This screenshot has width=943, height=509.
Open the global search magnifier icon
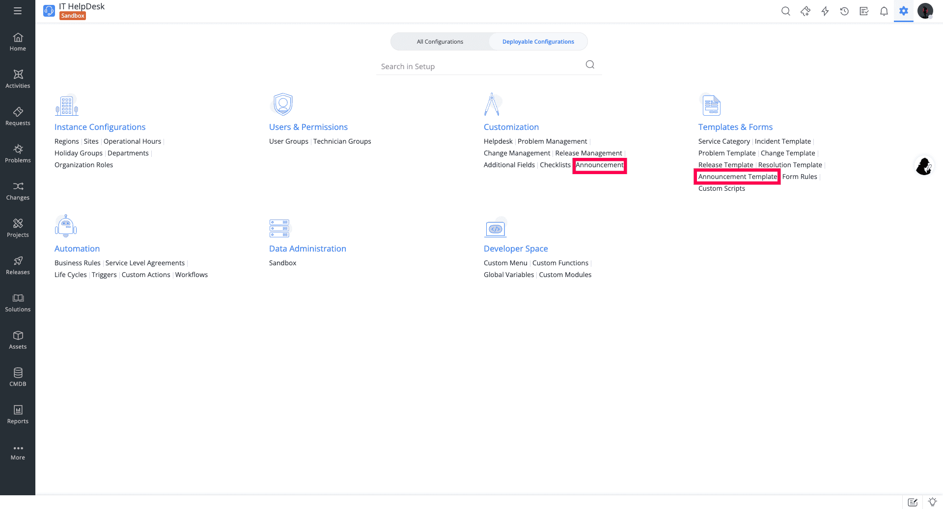pos(786,11)
